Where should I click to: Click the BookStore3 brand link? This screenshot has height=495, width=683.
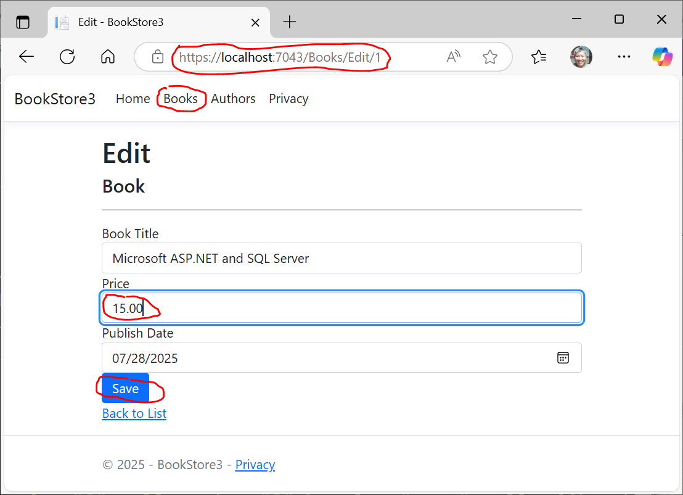55,99
